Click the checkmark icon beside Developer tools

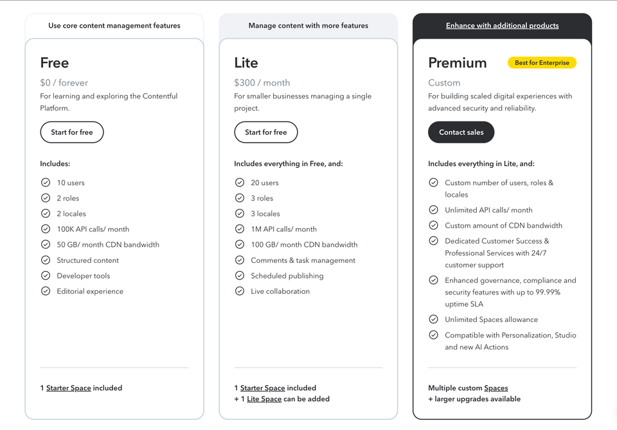tap(46, 275)
